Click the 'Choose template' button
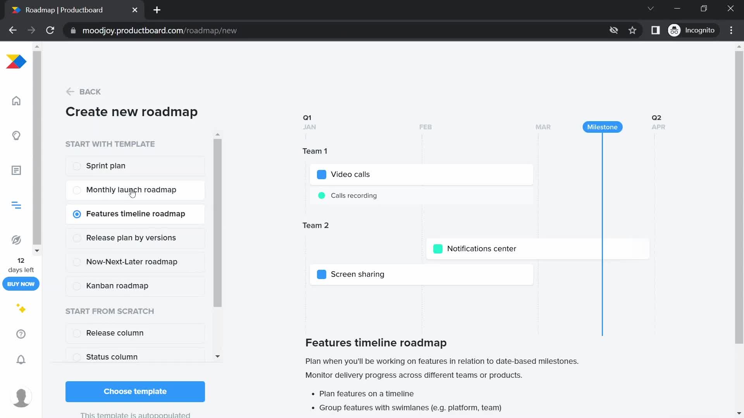 click(135, 391)
